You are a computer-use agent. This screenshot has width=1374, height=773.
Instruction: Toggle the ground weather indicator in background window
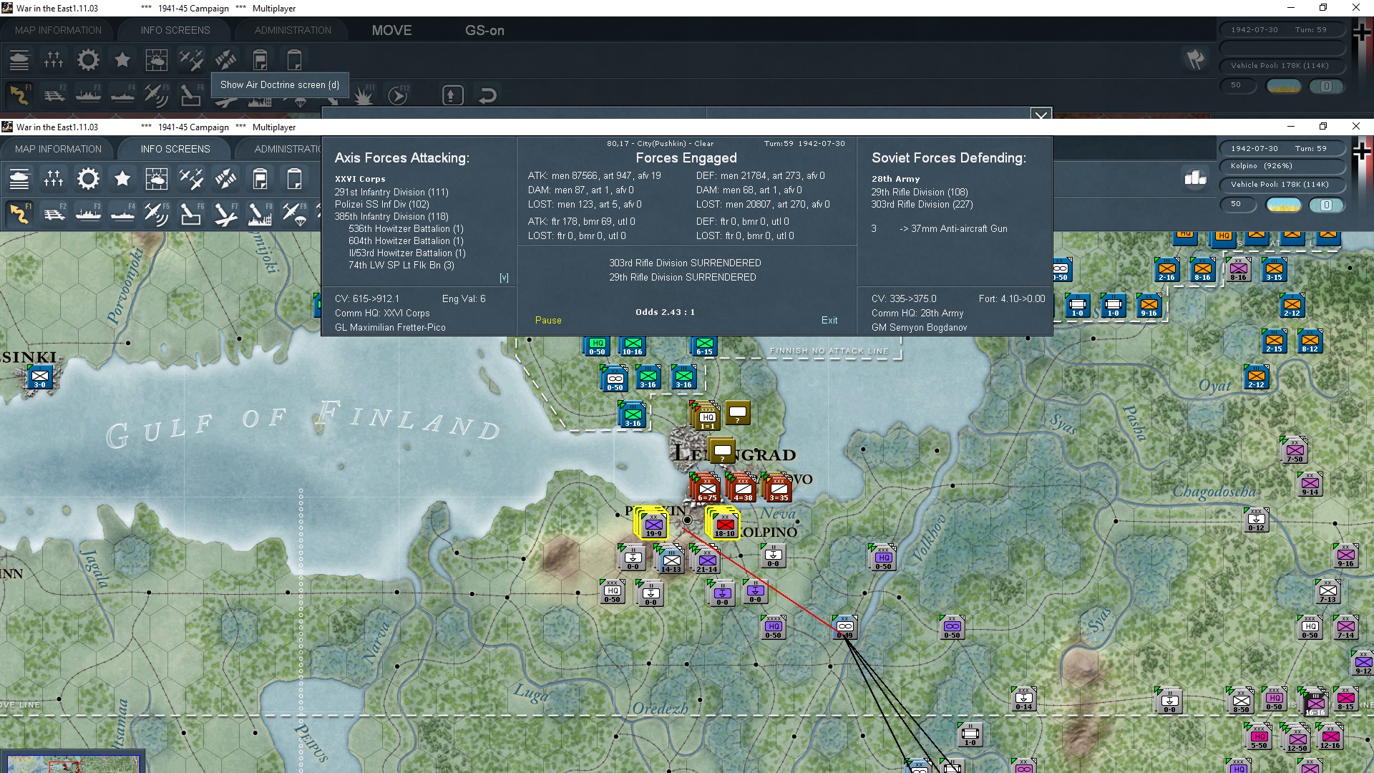tap(1284, 87)
